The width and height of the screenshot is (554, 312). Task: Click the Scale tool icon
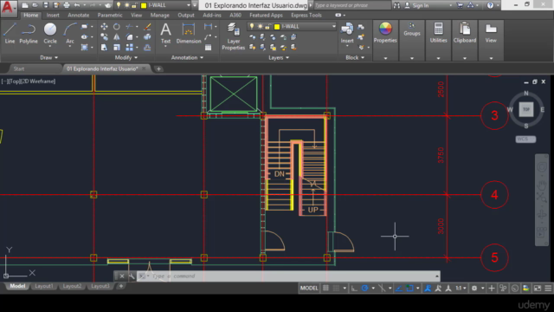116,48
